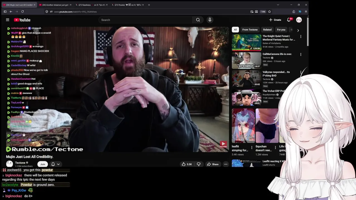Screen dimensions: 356x200
Task: Open the account avatar menu
Action: pos(299,20)
